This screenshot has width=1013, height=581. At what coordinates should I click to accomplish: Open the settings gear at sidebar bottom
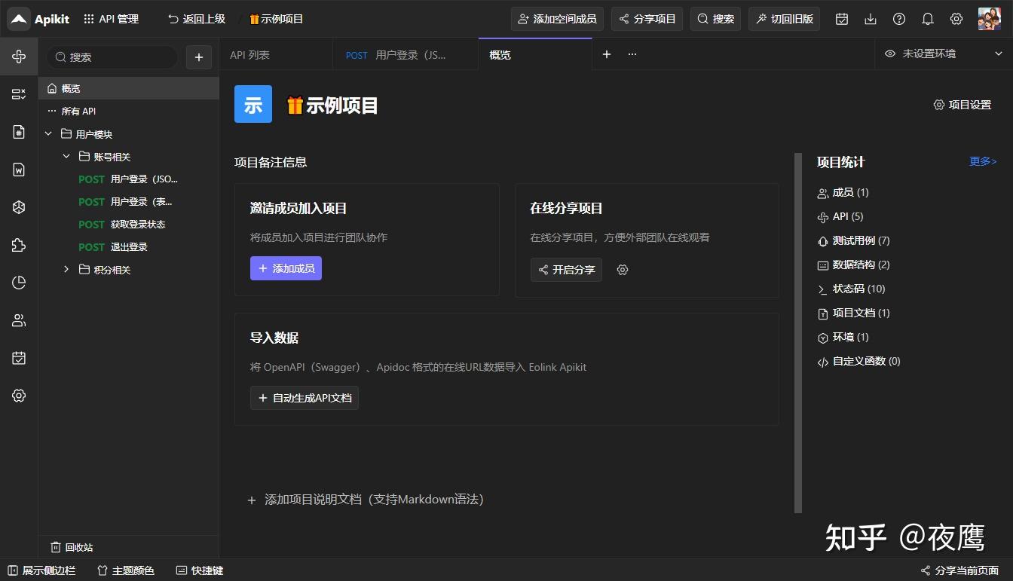coord(19,395)
